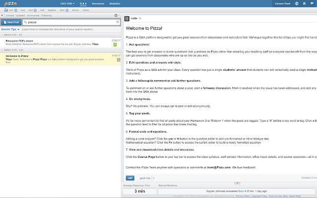This screenshot has width=317, height=198.
Task: Click the 3 min average response value
Action: (140, 191)
